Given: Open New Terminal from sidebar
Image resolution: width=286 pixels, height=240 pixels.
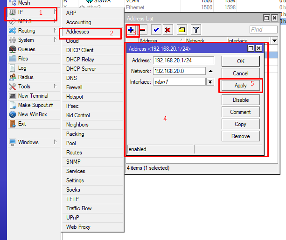Looking at the screenshot, I should (33, 96).
